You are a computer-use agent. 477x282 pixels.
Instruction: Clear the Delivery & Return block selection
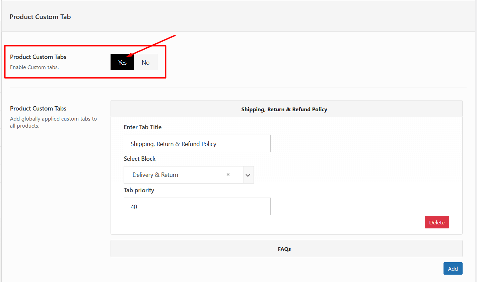(228, 174)
